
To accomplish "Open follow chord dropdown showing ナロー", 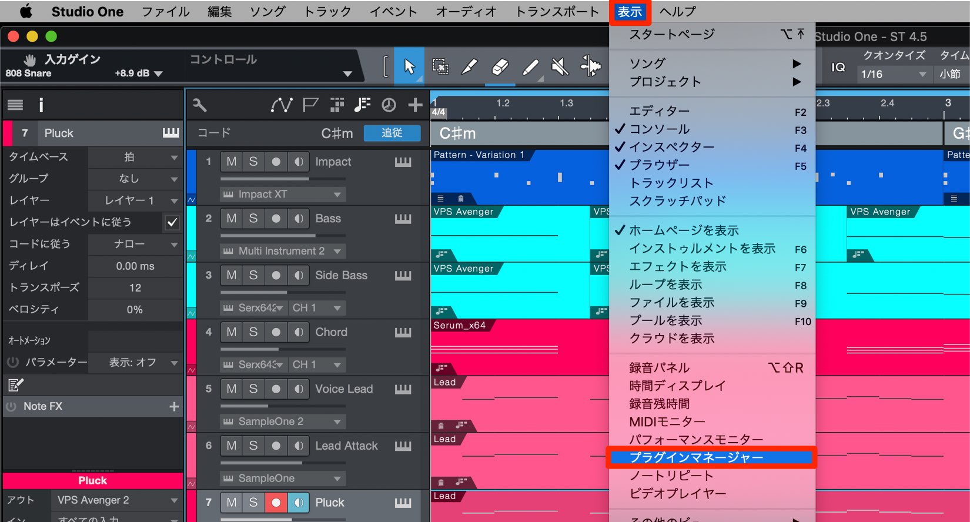I will pyautogui.click(x=135, y=244).
